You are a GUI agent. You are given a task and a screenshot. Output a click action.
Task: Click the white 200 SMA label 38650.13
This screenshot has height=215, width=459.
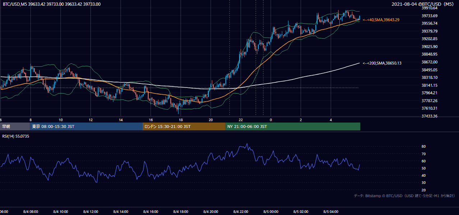382,63
